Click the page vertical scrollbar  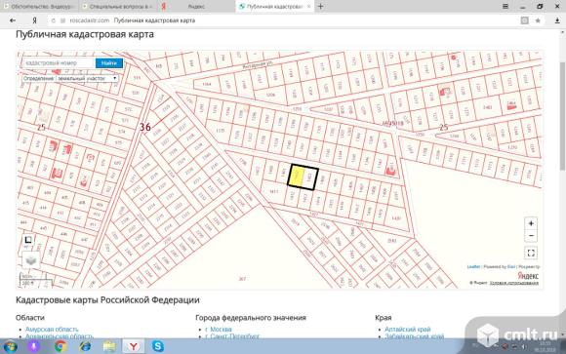[x=562, y=115]
